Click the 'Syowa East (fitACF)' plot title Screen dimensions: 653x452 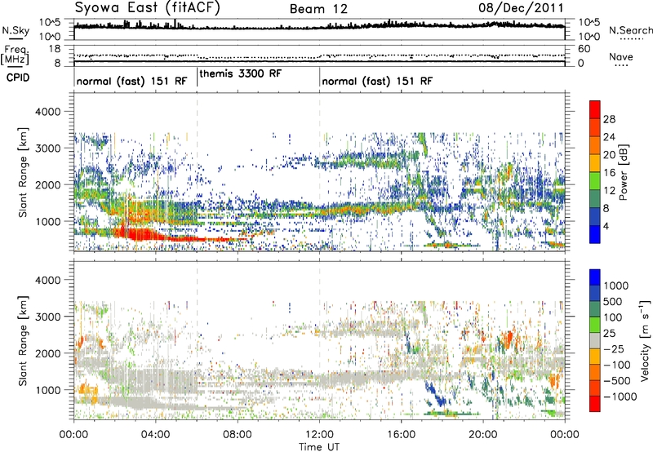tap(147, 8)
